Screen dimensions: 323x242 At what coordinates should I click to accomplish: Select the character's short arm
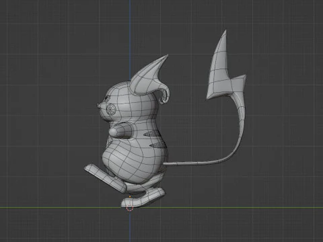[x=120, y=131]
